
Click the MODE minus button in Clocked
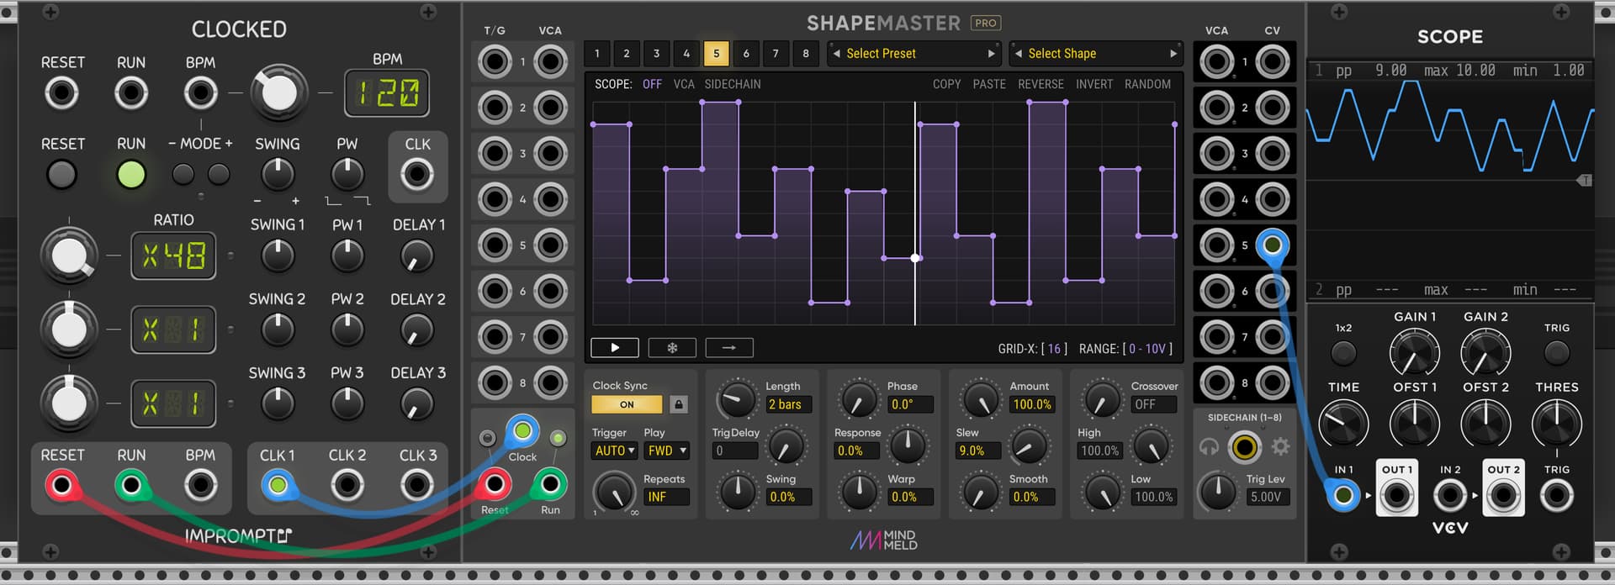click(183, 175)
